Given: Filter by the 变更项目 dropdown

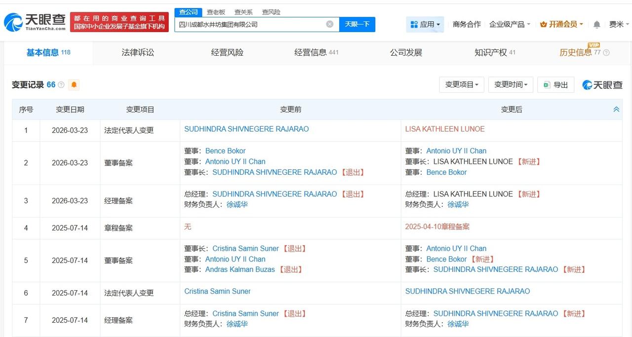Looking at the screenshot, I should [462, 85].
